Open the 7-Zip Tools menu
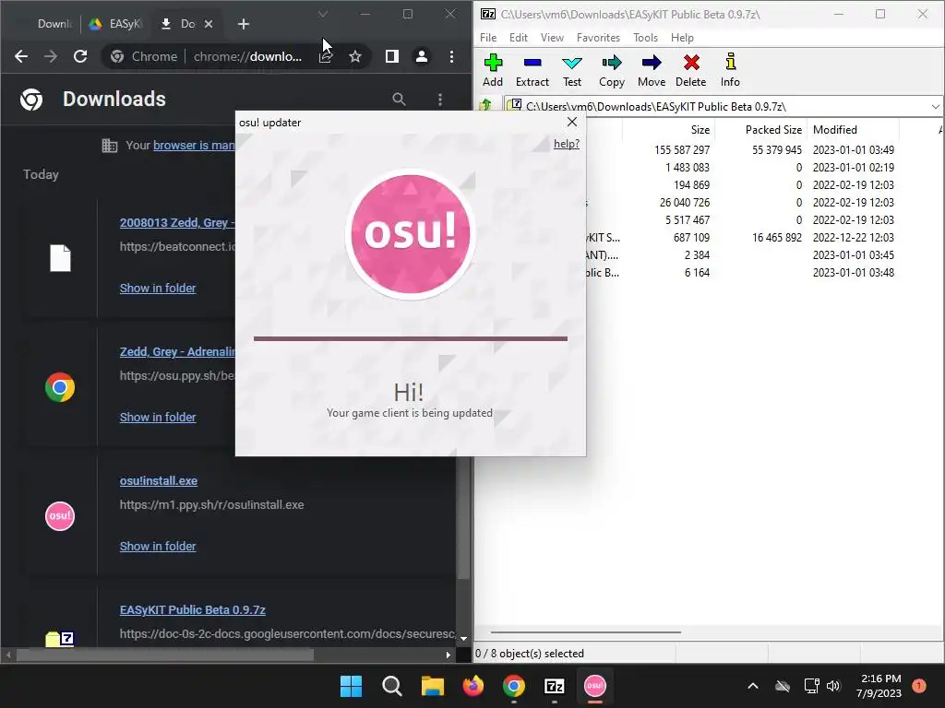Screen dimensions: 945x708 [x=645, y=37]
